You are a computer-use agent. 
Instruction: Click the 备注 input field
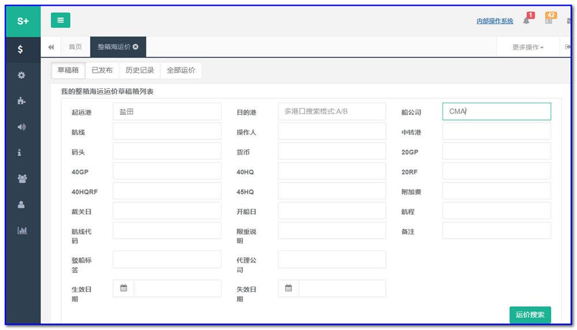pyautogui.click(x=496, y=231)
